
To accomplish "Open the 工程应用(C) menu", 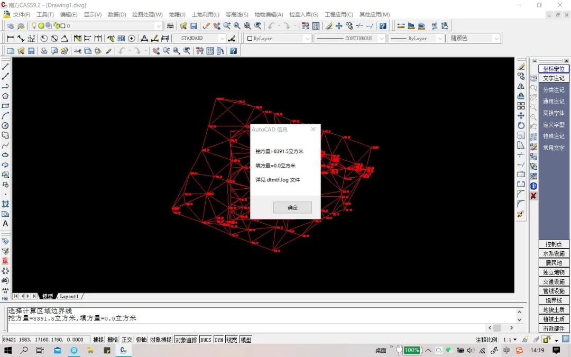I will coord(339,15).
